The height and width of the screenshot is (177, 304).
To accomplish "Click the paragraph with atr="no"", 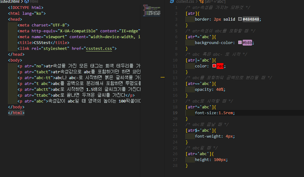I will 79,66.
